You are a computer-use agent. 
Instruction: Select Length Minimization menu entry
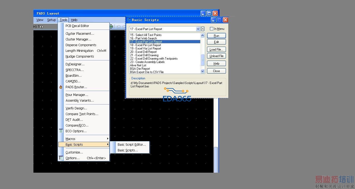(83, 51)
